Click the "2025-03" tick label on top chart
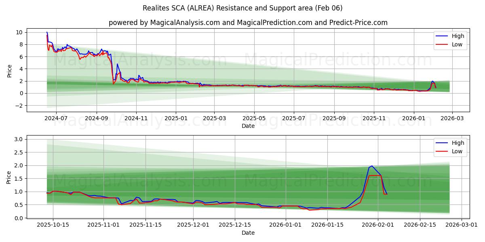This screenshot has height=242, width=485. pyautogui.click(x=214, y=118)
